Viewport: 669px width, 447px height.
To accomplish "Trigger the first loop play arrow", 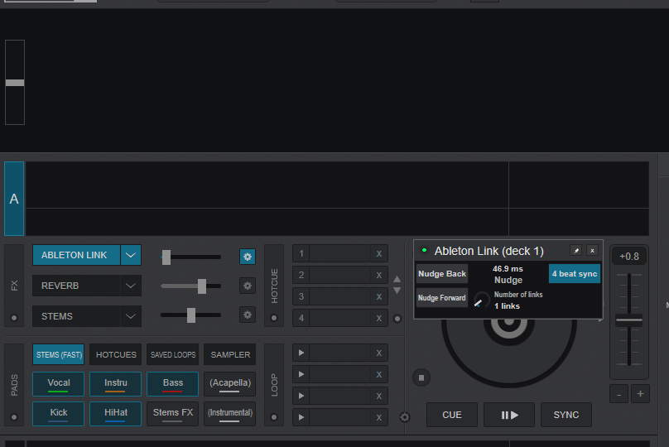I will 301,353.
